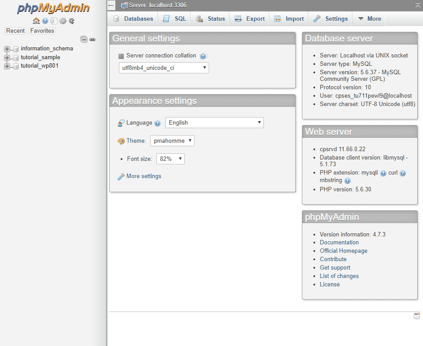This screenshot has width=423, height=346.
Task: Expand the tutorial_sample database tree
Action: pos(7,58)
